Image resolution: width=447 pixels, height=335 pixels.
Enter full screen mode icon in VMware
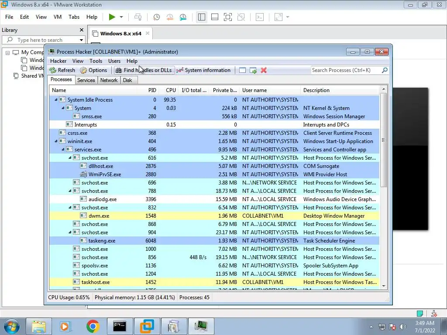(228, 17)
